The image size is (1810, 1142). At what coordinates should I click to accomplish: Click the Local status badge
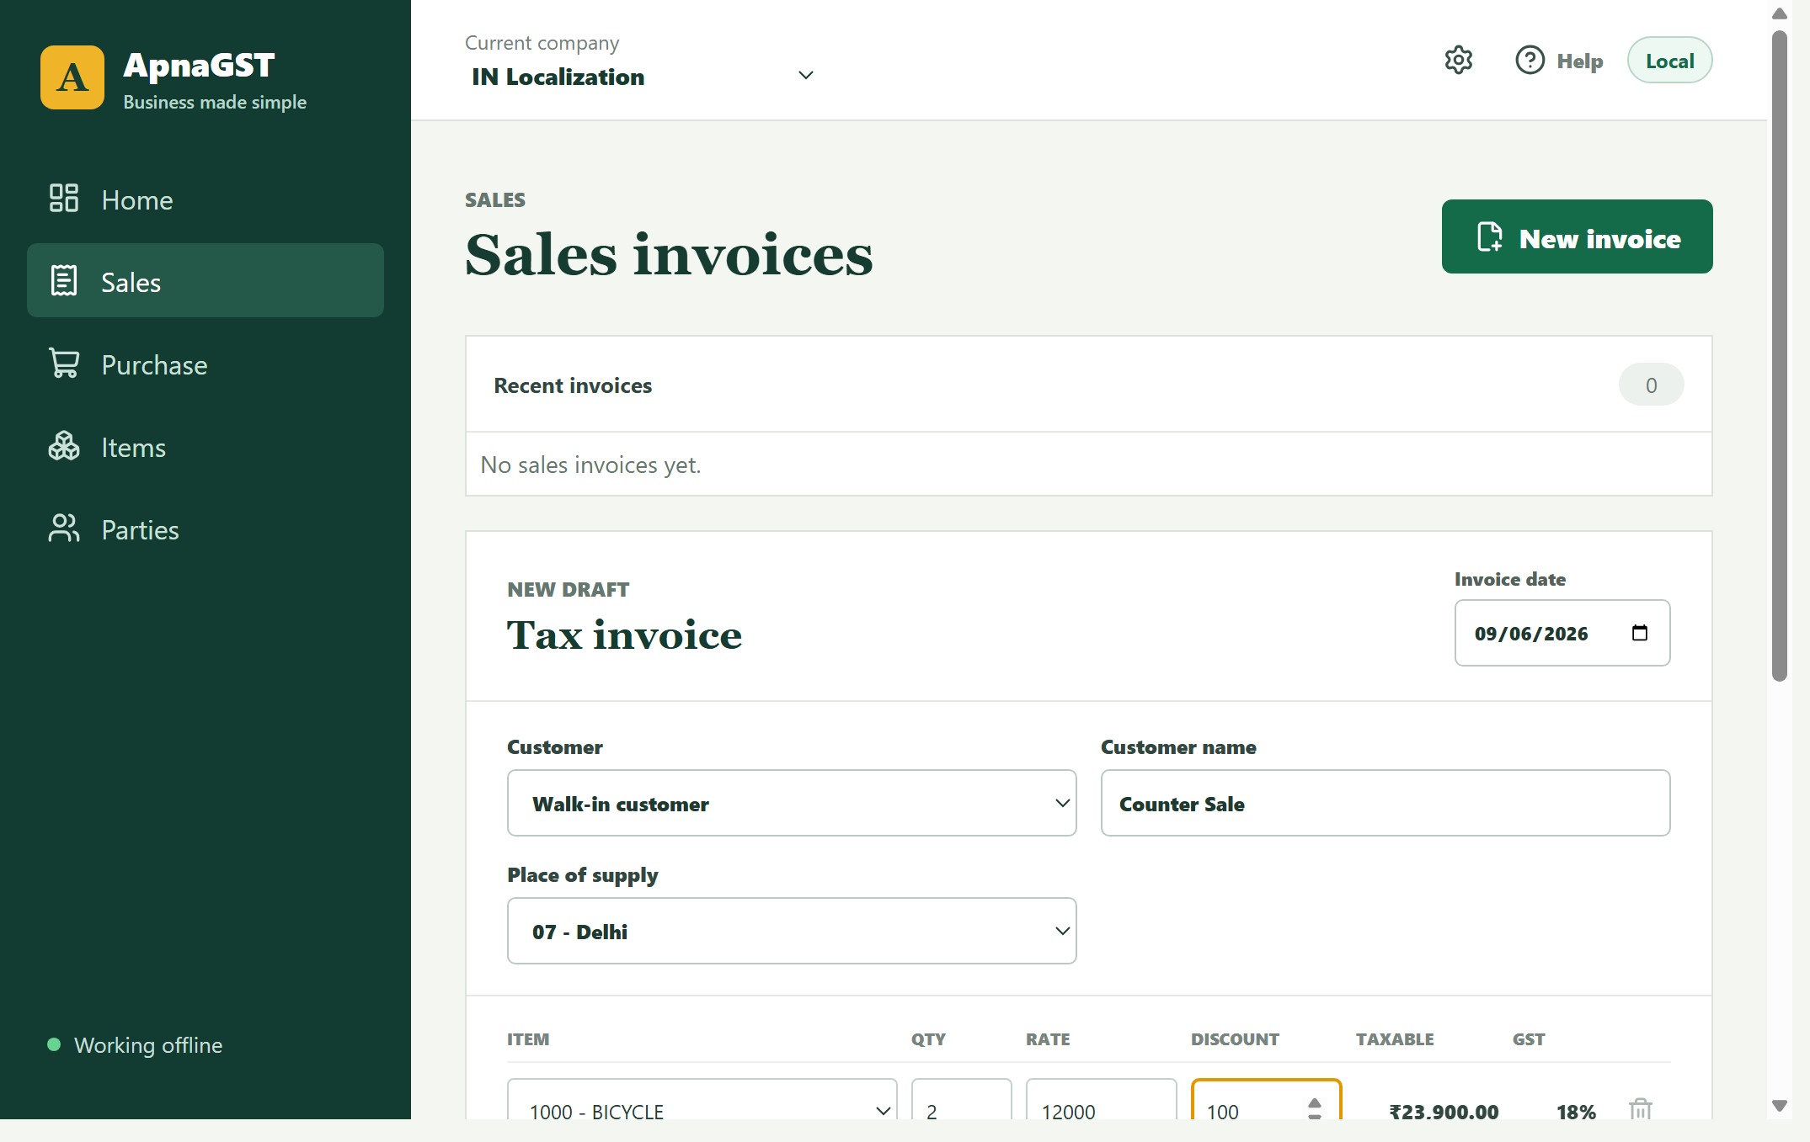coord(1669,61)
